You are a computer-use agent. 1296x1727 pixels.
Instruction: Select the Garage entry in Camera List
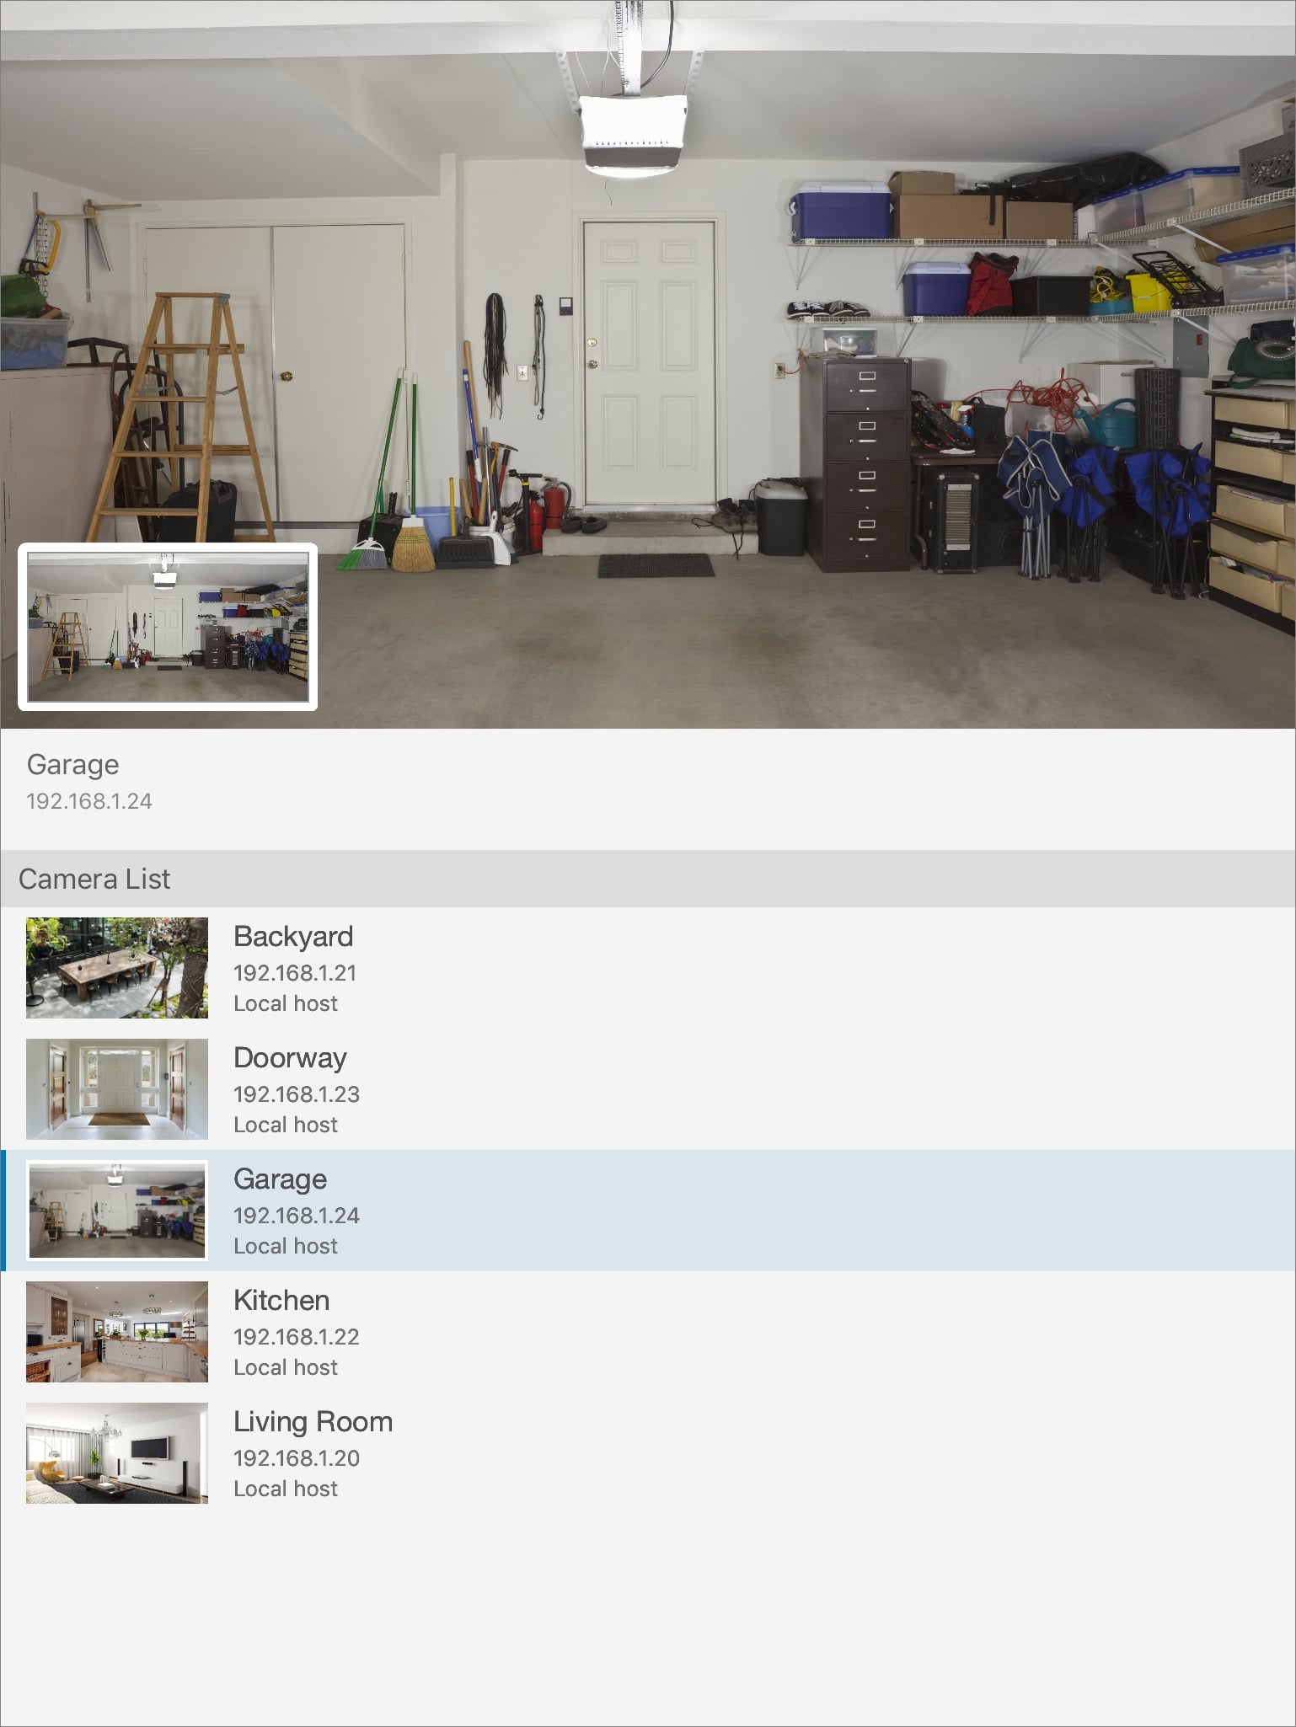[x=648, y=1211]
